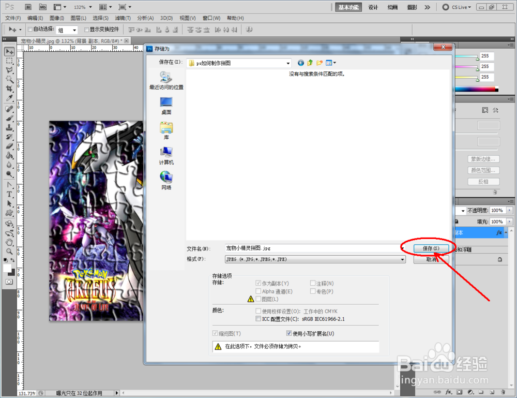Screen dimensions: 517x398
Task: Select the Hand tool
Action: click(9, 242)
